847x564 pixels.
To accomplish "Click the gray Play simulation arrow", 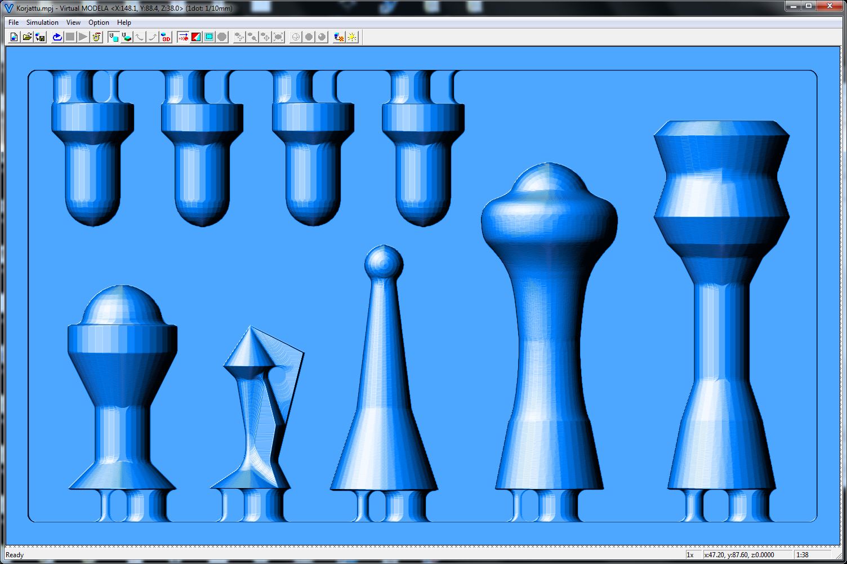I will (83, 37).
